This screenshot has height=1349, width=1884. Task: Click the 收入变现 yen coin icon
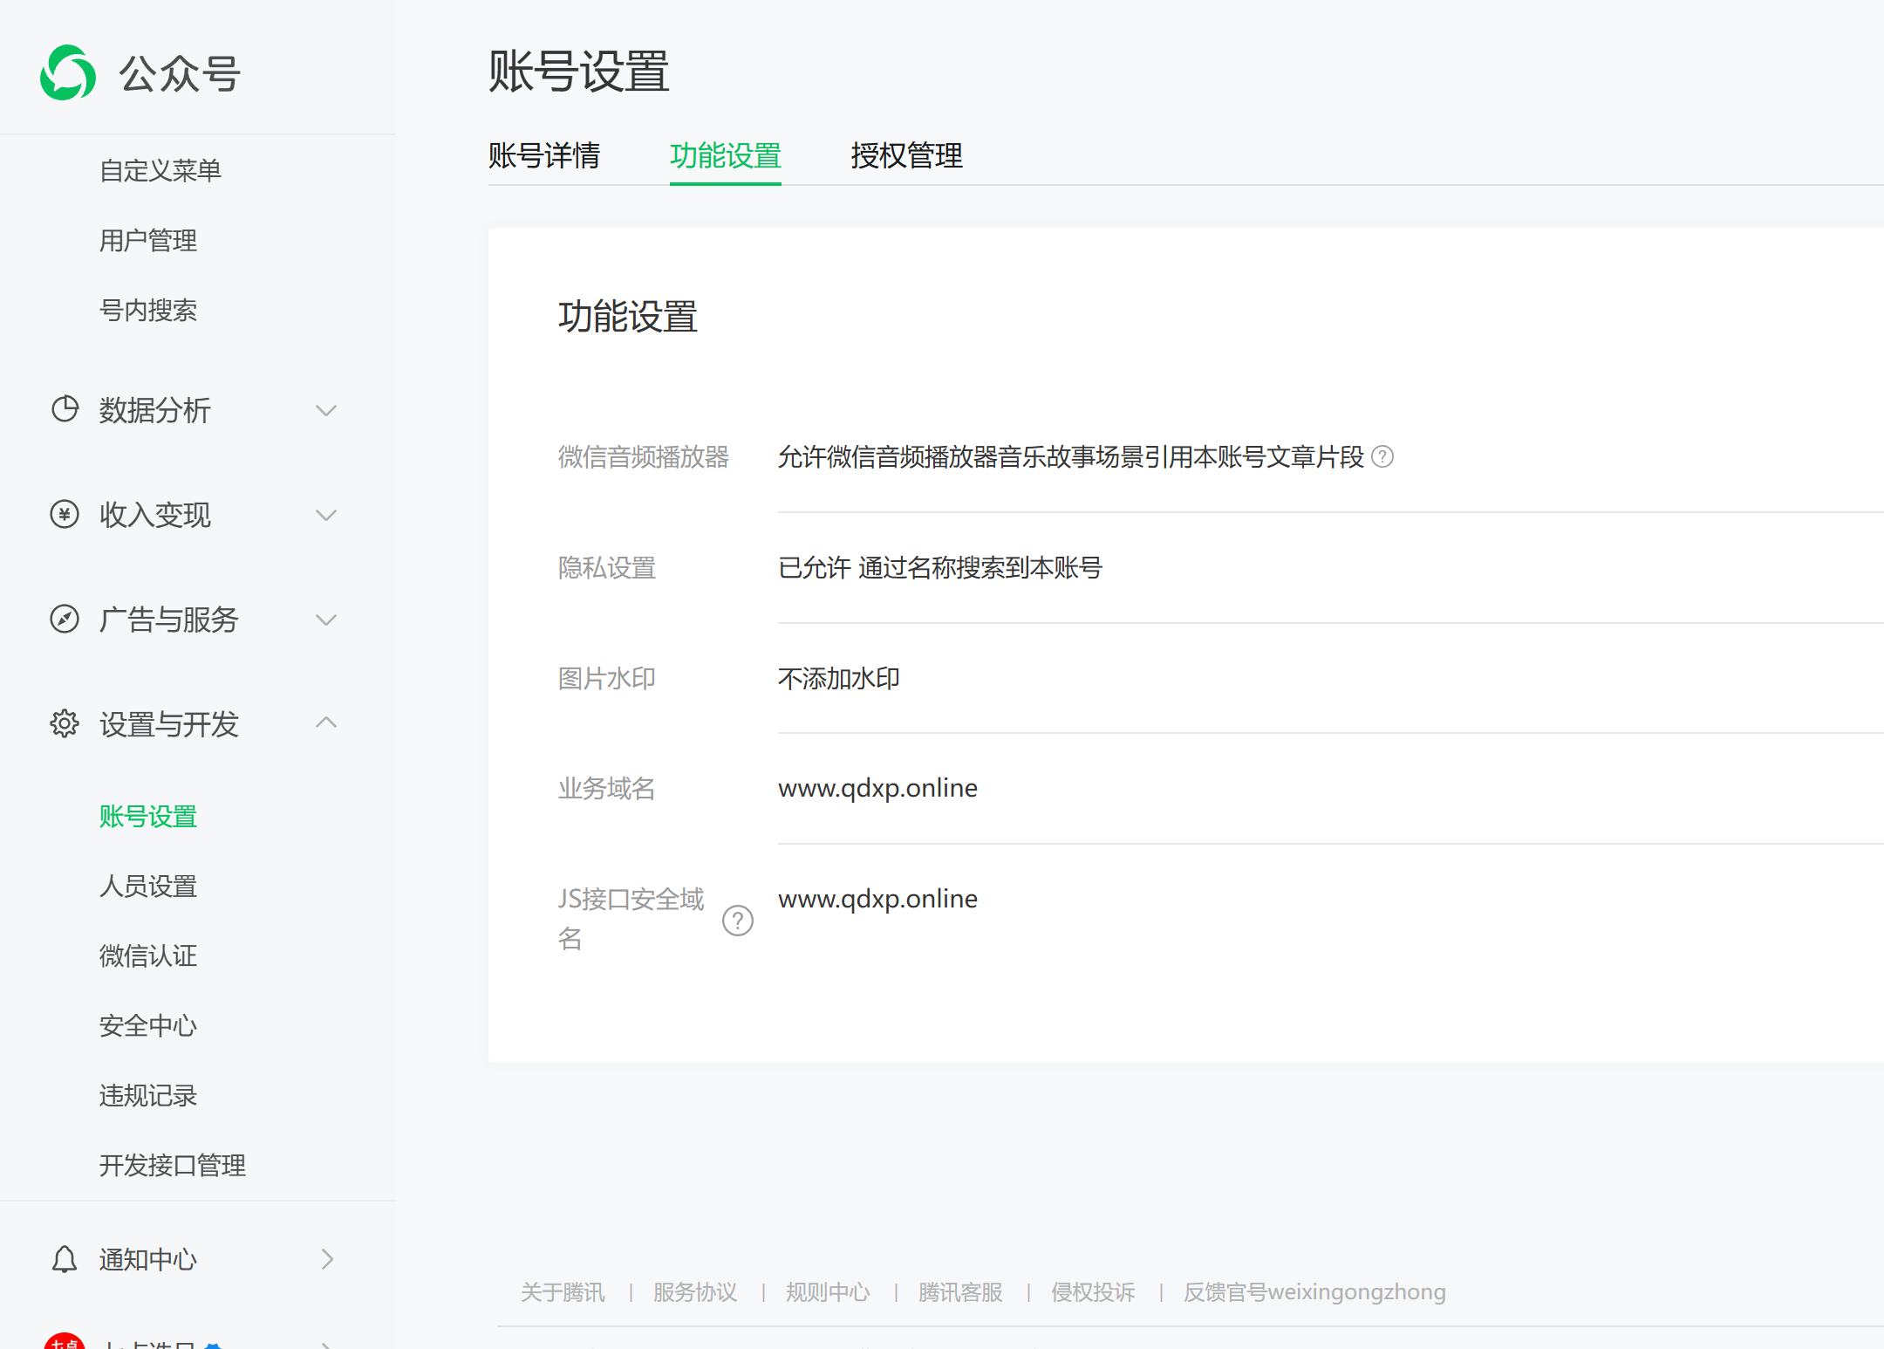(x=65, y=515)
